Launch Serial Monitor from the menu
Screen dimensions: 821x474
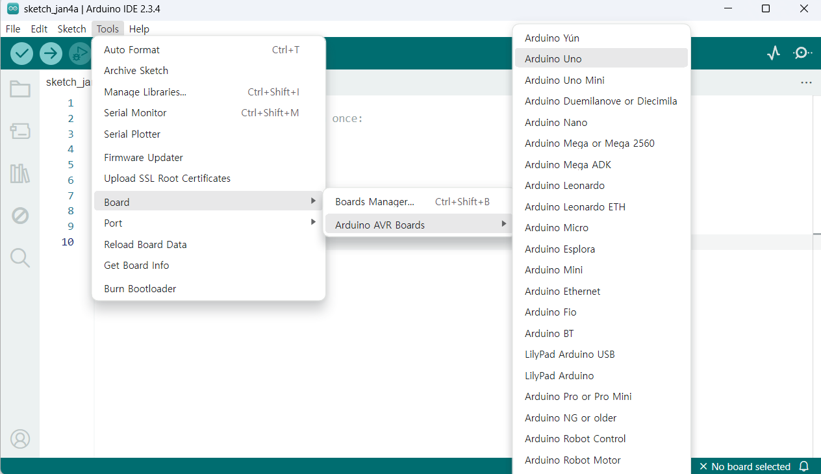pyautogui.click(x=208, y=112)
